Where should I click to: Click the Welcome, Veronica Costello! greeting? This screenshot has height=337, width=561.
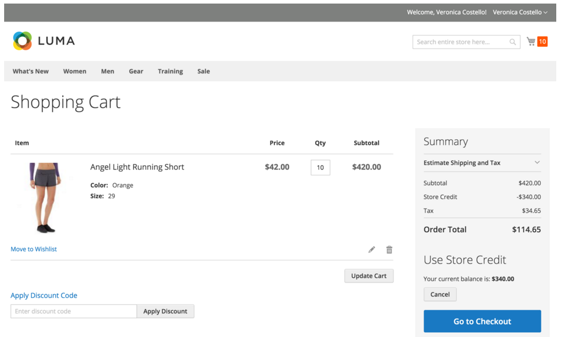[447, 12]
